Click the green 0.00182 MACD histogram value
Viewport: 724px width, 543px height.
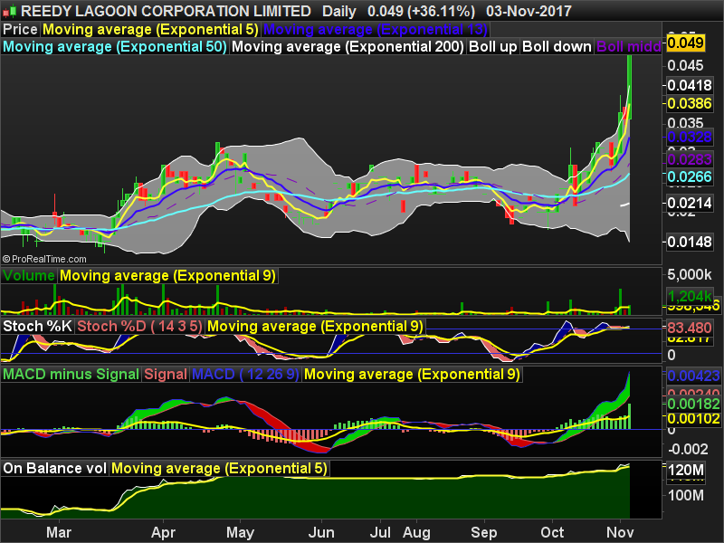coord(693,404)
